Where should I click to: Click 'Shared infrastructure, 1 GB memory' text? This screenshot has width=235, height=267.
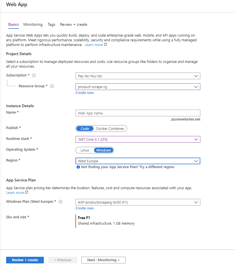point(106,224)
